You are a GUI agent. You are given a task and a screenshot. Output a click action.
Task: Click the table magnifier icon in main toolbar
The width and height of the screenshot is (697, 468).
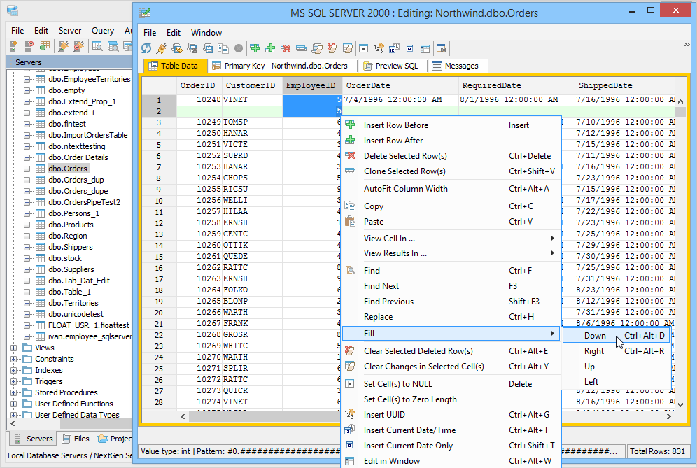(x=97, y=46)
